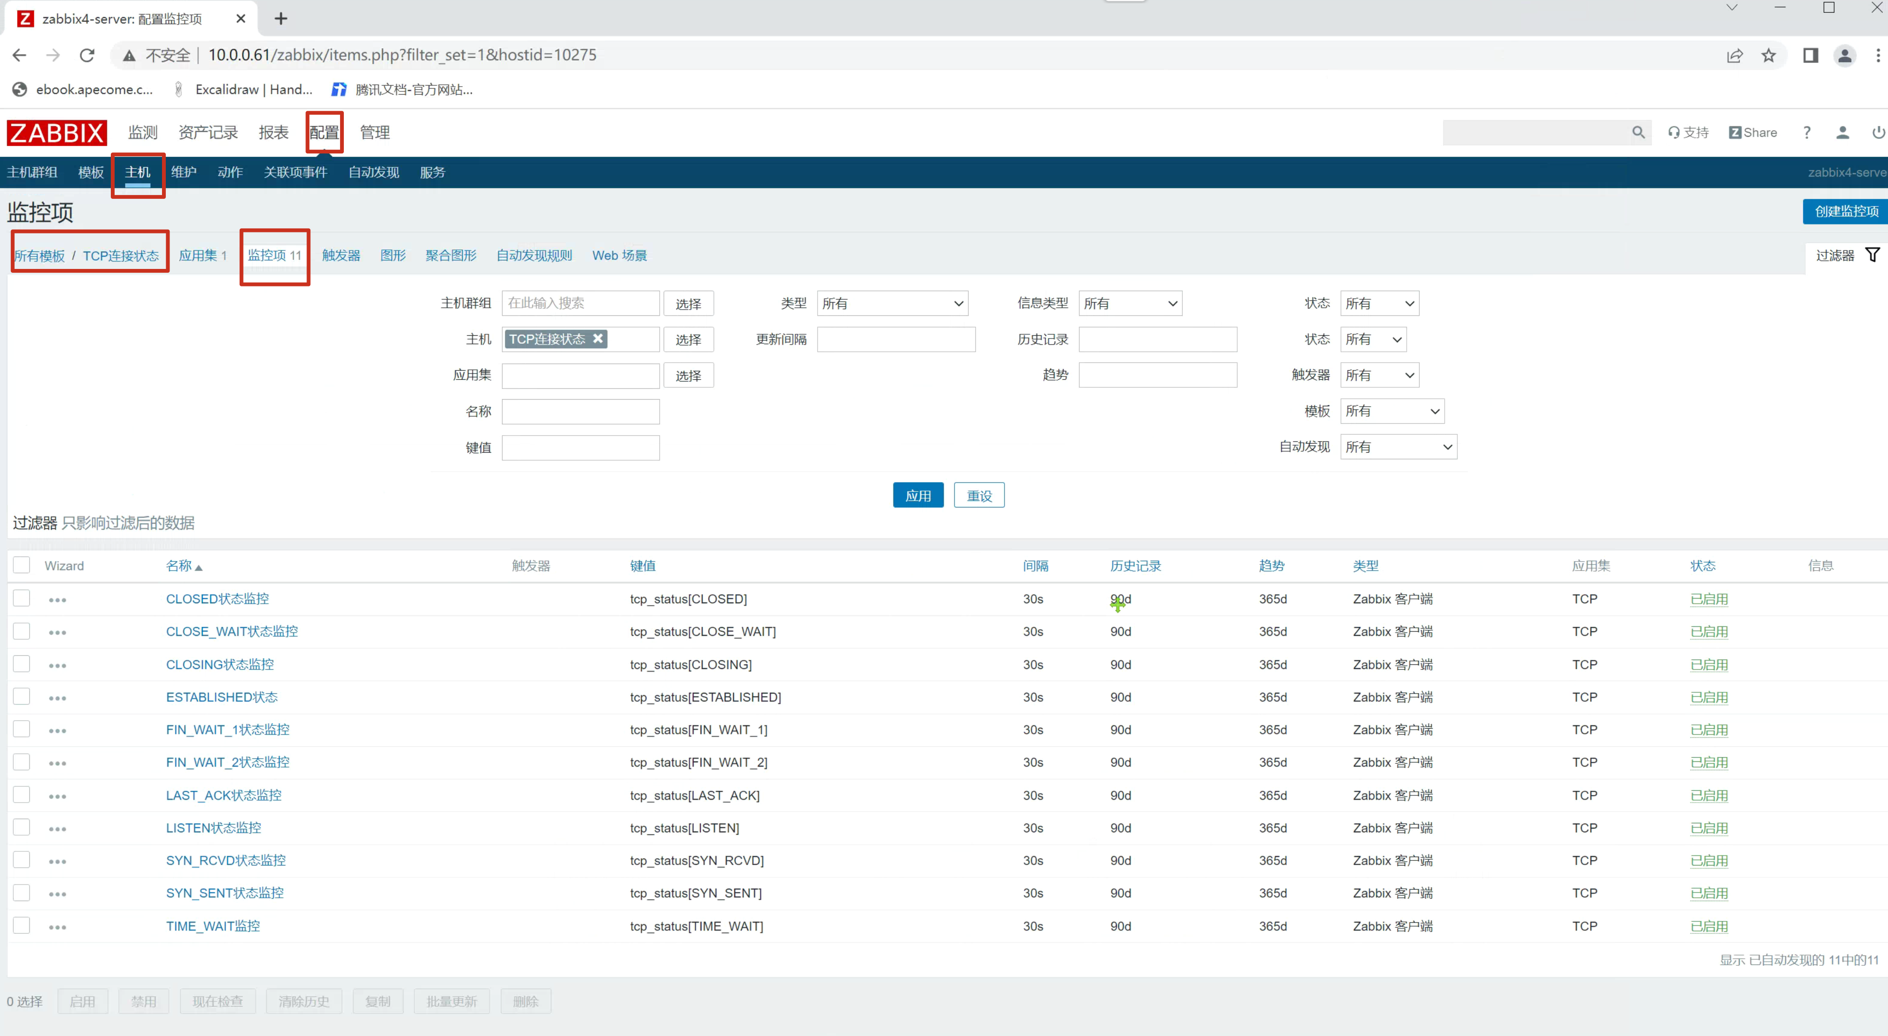Image resolution: width=1888 pixels, height=1036 pixels.
Task: Click the search magnifier icon
Action: [1638, 133]
